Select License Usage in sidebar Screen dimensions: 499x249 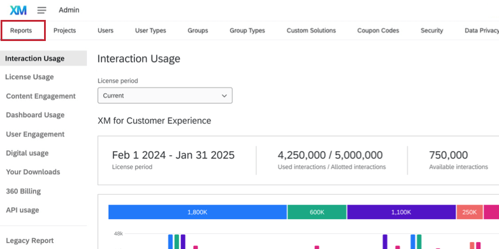(29, 77)
